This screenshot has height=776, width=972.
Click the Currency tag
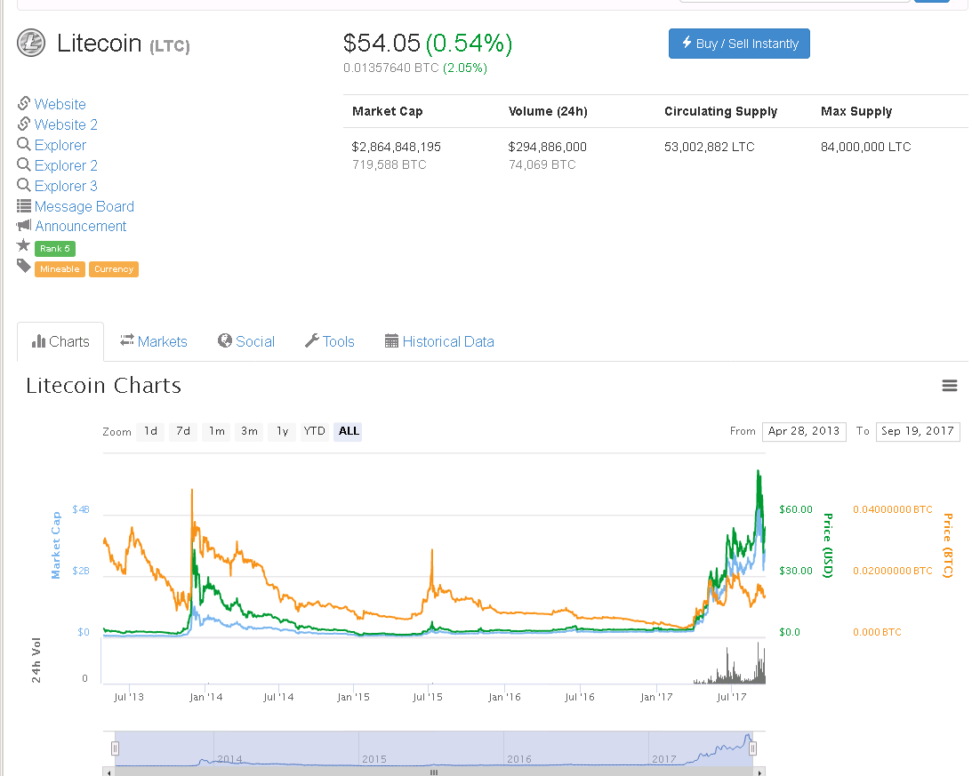[x=114, y=269]
